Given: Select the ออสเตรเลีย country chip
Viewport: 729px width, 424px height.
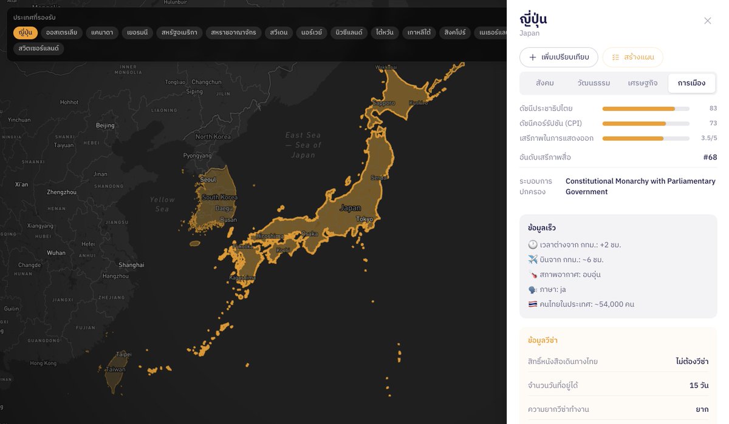Looking at the screenshot, I should point(61,33).
